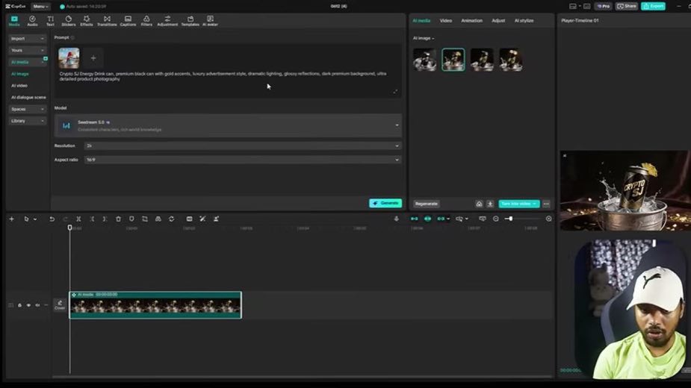The image size is (691, 388).
Task: Click the zoom to fit timeline icon
Action: [548, 219]
